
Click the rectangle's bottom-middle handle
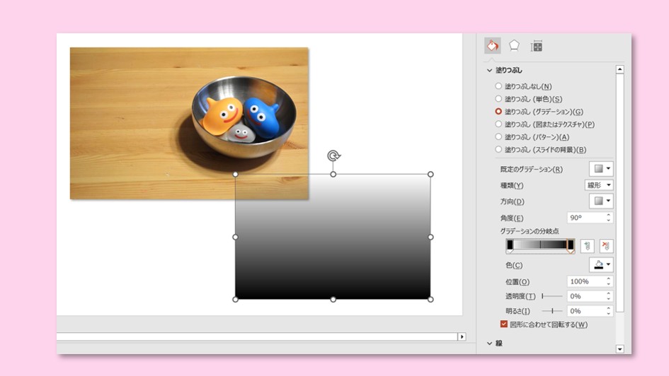[x=333, y=300]
